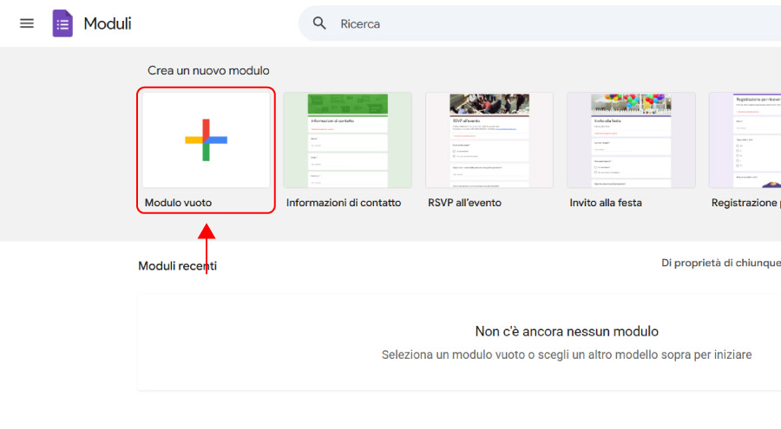Open the RSVP all'evento template thumbnail

tap(489, 140)
